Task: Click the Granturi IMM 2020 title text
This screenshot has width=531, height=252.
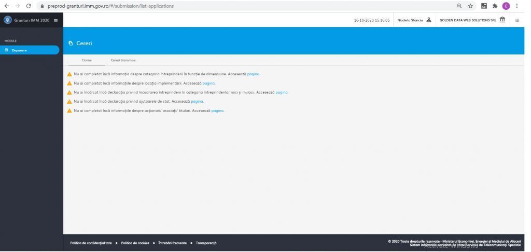Action: click(x=32, y=20)
